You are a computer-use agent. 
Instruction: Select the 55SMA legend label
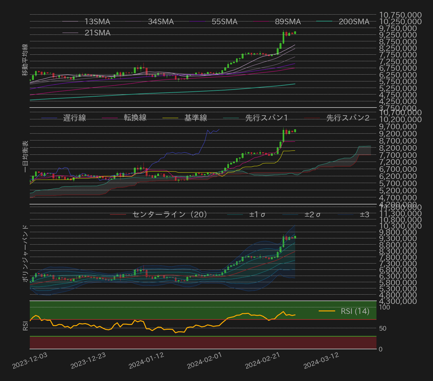click(224, 21)
